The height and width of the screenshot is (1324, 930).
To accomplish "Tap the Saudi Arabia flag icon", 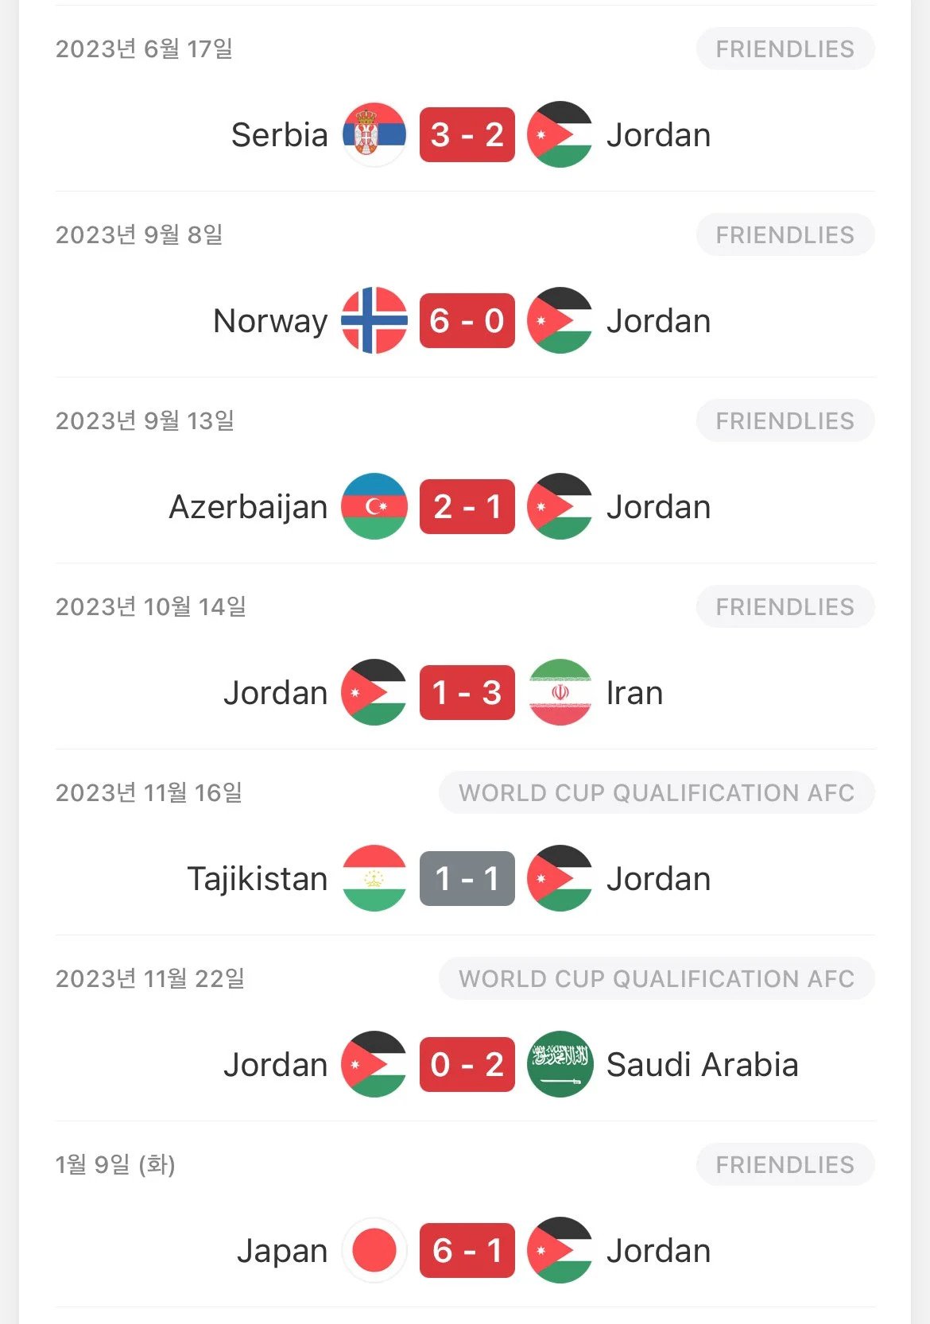I will pos(560,1065).
